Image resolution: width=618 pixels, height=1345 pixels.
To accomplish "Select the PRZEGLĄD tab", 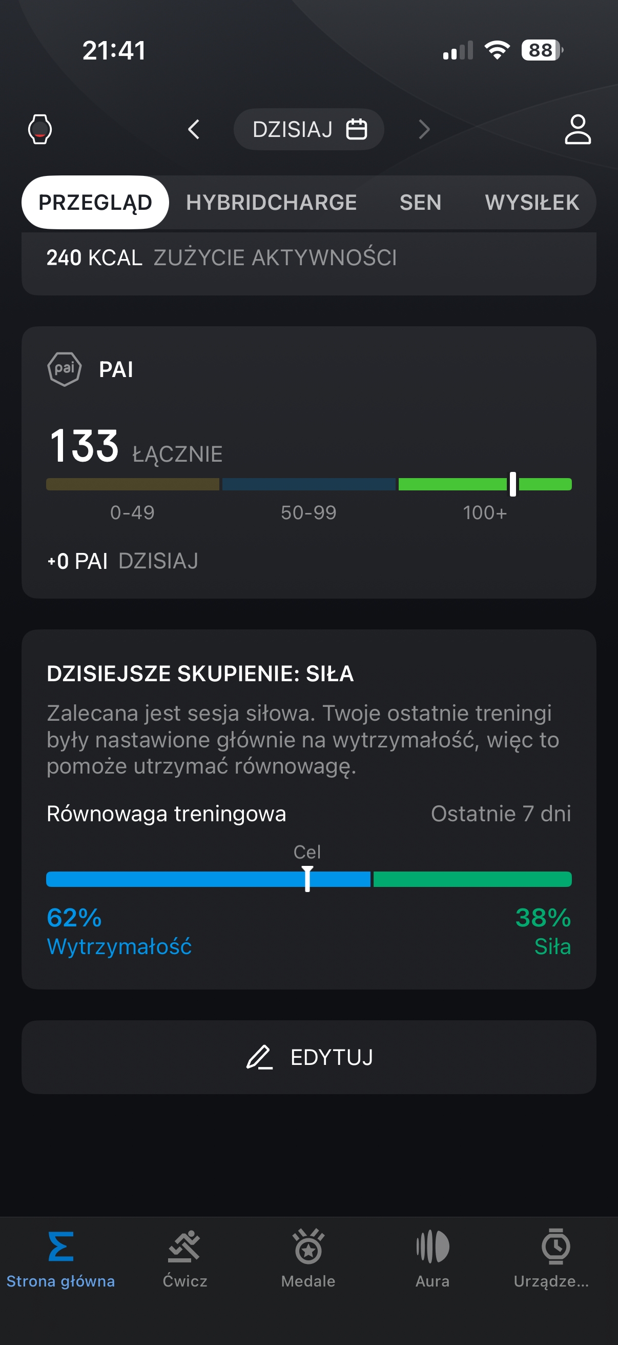I will 95,203.
